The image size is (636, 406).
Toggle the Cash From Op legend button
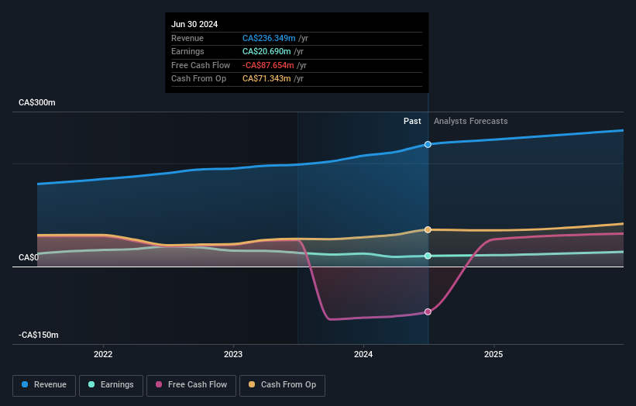pyautogui.click(x=282, y=385)
